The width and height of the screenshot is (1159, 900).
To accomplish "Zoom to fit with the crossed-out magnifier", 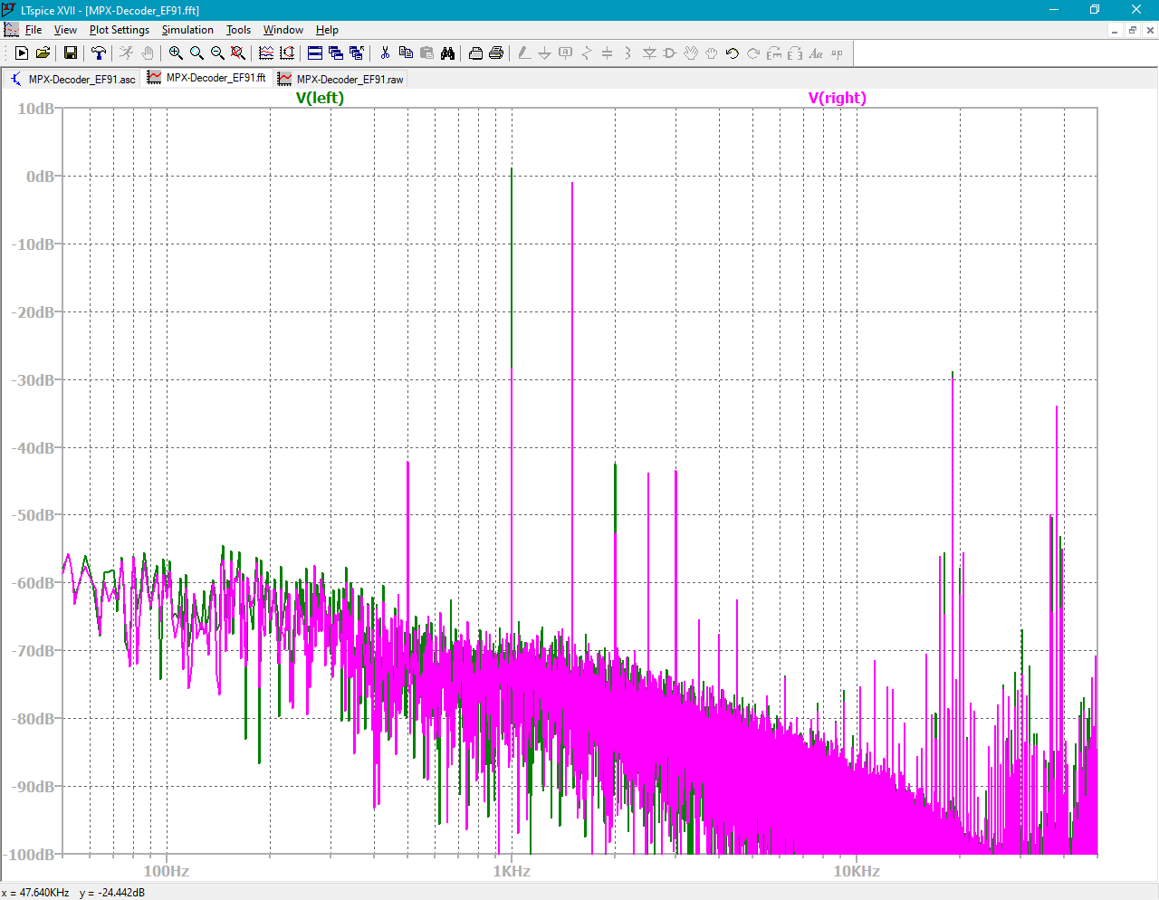I will pyautogui.click(x=238, y=53).
